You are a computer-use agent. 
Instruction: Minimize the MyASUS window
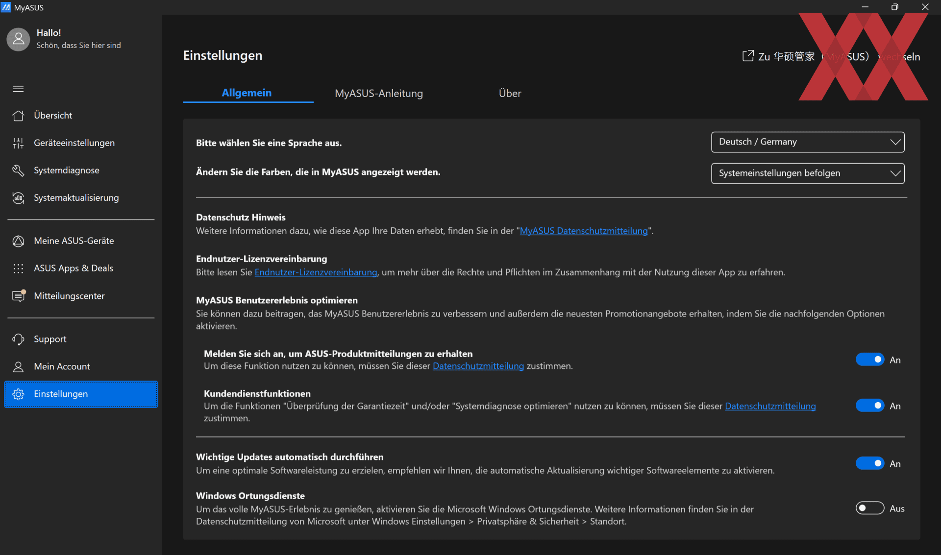[865, 7]
